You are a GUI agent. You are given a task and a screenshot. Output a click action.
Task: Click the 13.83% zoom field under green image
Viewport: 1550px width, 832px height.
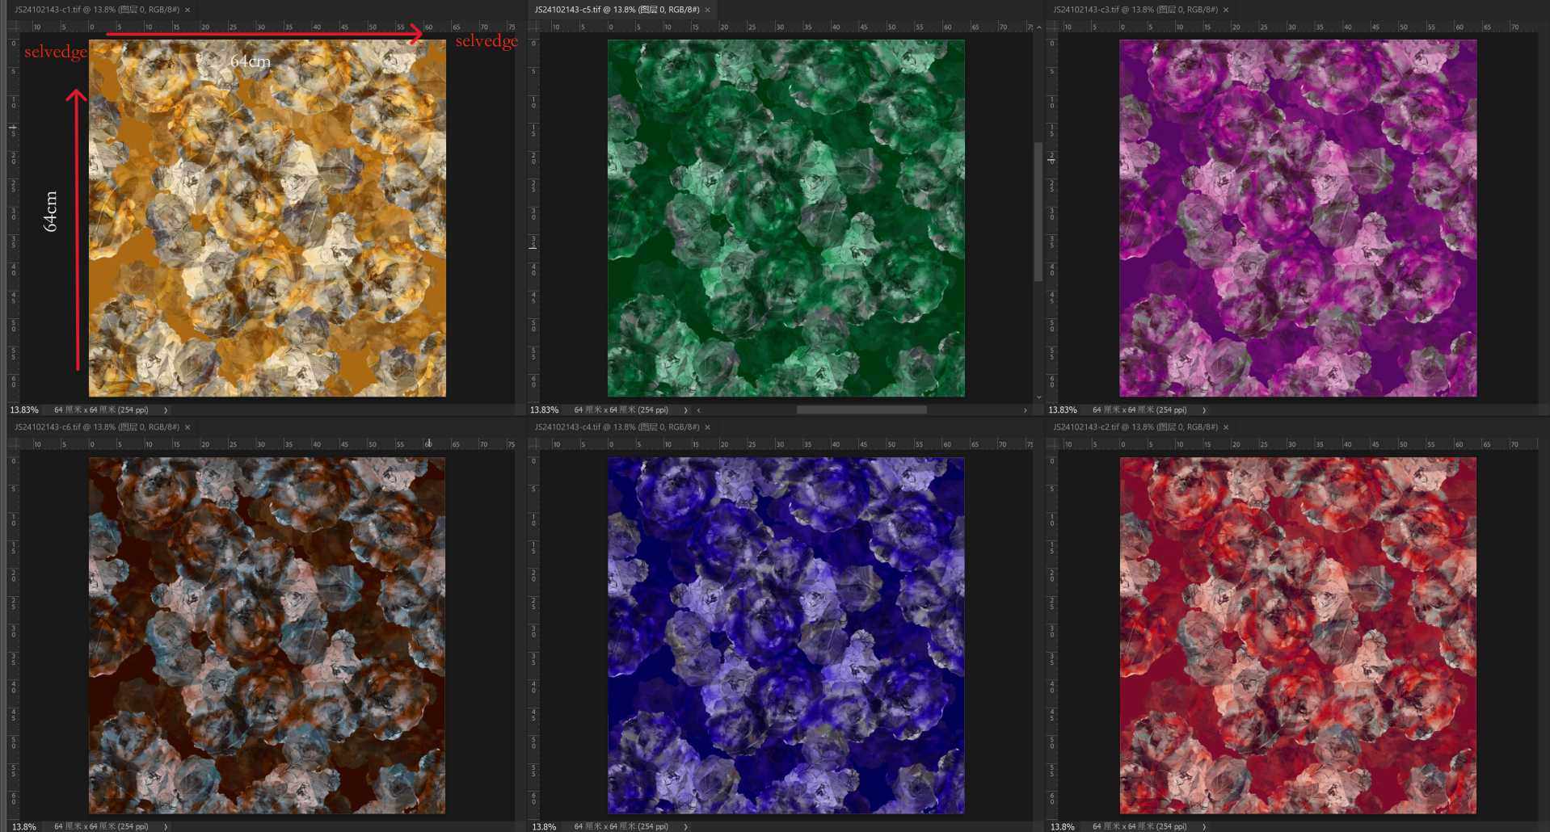pos(544,410)
